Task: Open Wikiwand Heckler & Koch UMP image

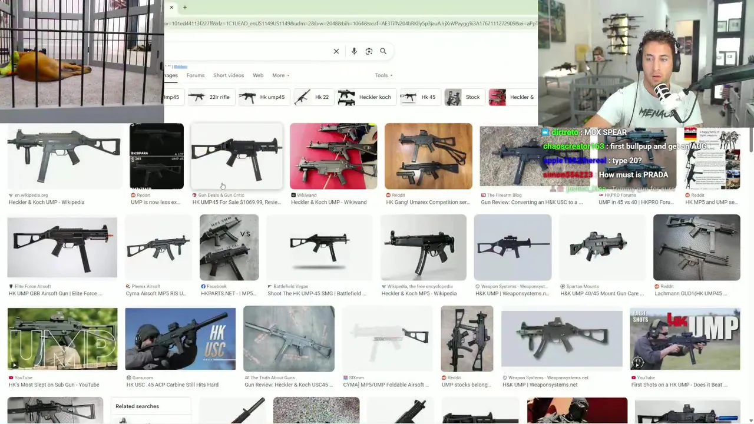Action: [333, 156]
